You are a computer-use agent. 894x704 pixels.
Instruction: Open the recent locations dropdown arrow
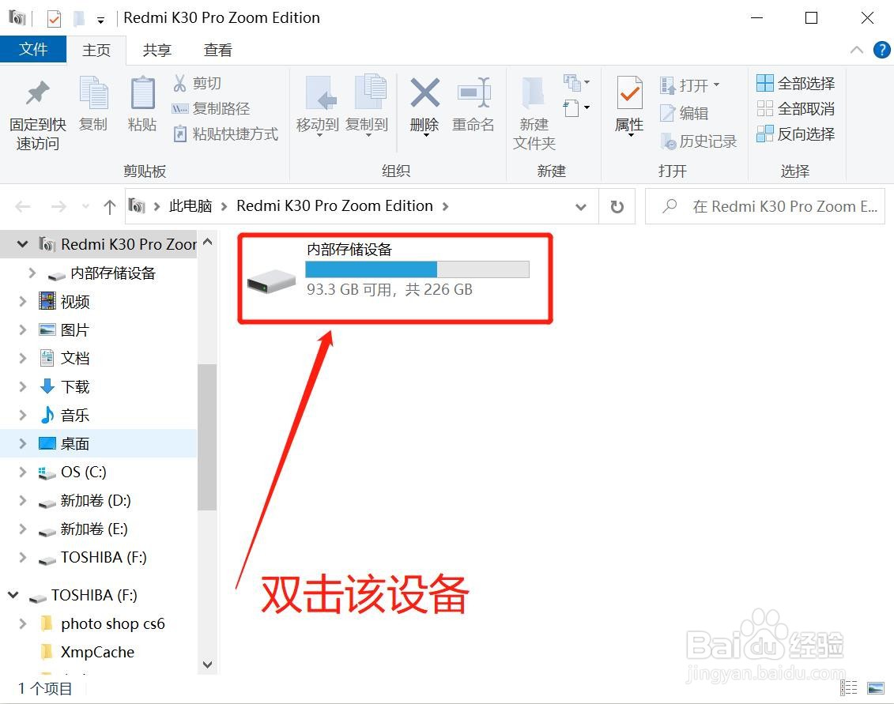pos(85,206)
